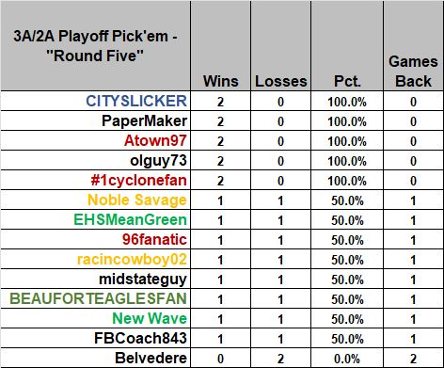Image resolution: width=444 pixels, height=368 pixels.
Task: Click the Wins column header
Action: [221, 81]
